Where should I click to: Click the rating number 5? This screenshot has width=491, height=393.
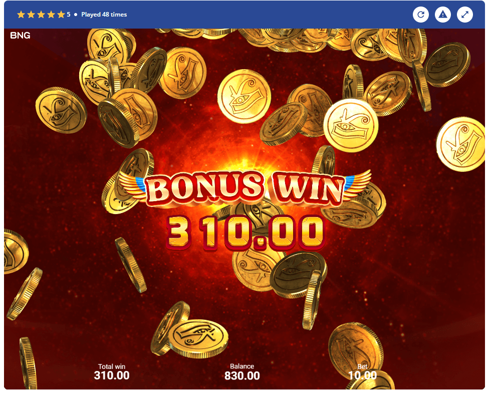[69, 15]
